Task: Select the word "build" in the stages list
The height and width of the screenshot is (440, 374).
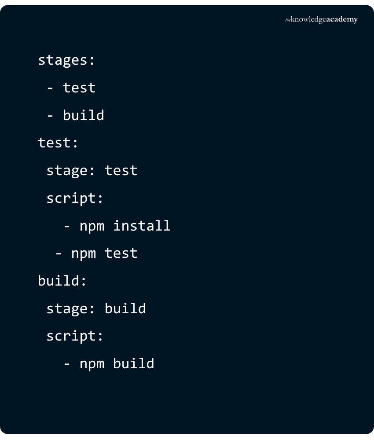Action: click(x=83, y=115)
